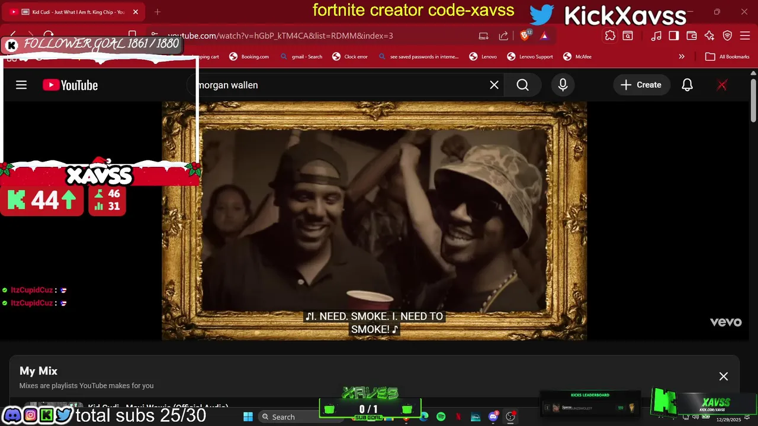The width and height of the screenshot is (758, 426).
Task: Open the media control music note icon
Action: point(656,35)
